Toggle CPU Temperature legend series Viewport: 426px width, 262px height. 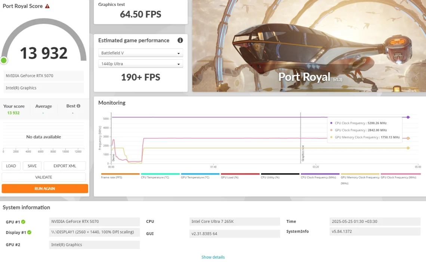[160, 176]
